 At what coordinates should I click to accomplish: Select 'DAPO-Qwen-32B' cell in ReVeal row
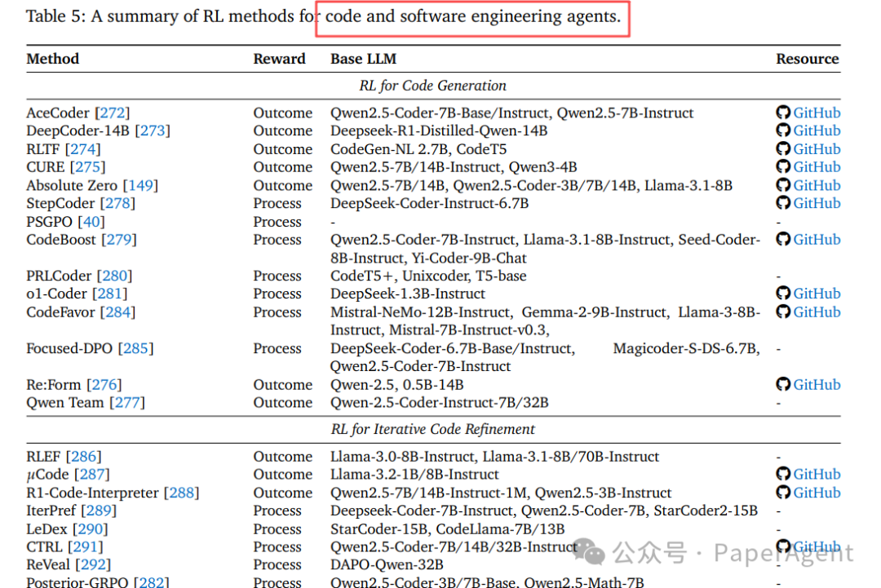click(x=387, y=564)
